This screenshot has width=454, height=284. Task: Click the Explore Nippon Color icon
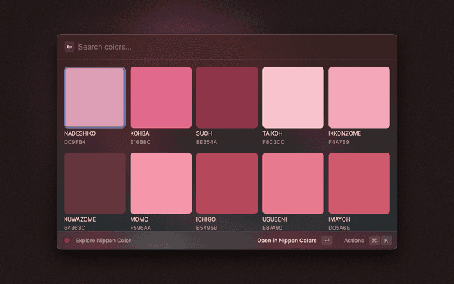coord(67,241)
